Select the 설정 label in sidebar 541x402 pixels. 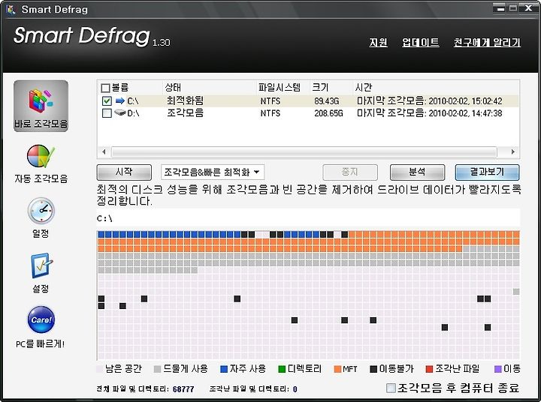(41, 288)
